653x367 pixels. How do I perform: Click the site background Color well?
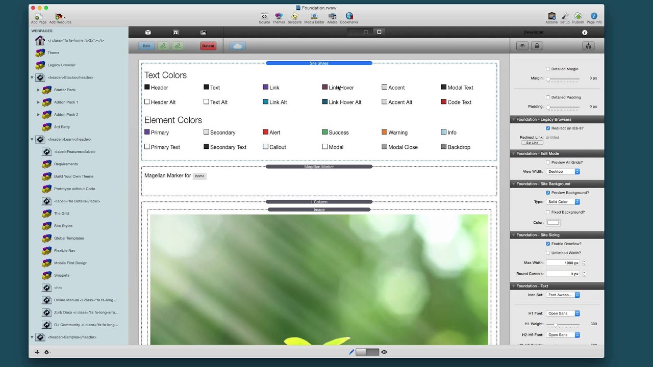(x=553, y=222)
